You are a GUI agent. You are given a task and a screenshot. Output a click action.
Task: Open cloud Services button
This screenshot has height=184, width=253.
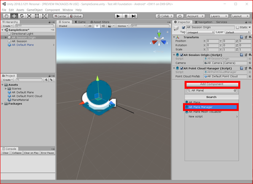tap(180, 16)
